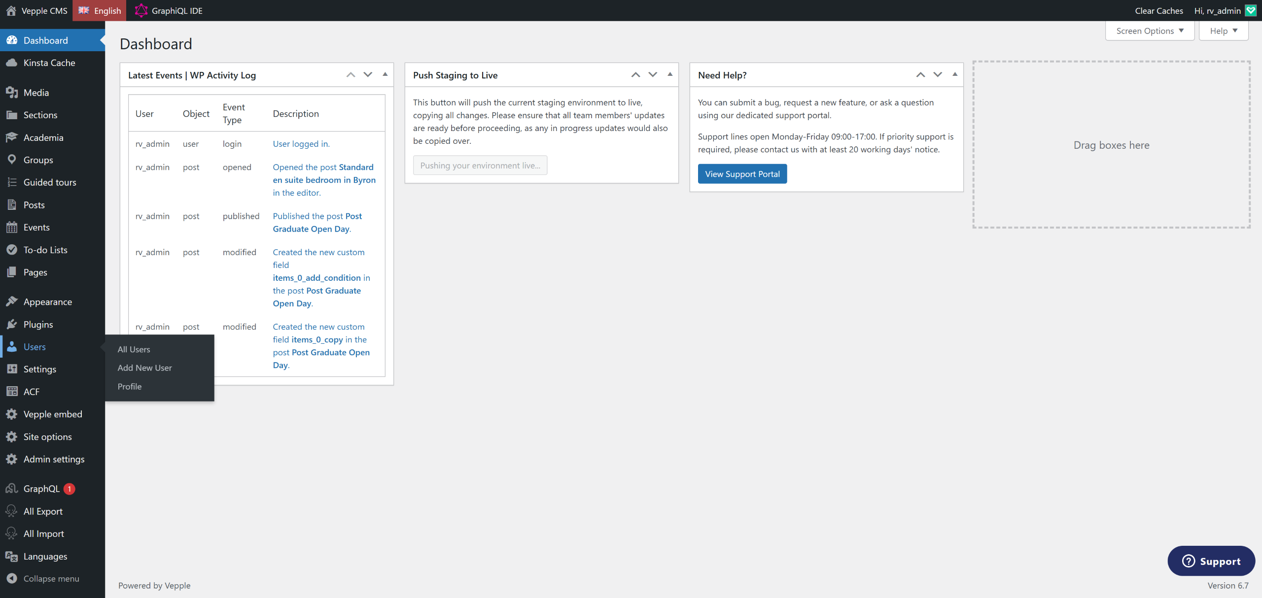Click the Academia graduation cap icon
Viewport: 1262px width, 598px height.
[x=12, y=137]
